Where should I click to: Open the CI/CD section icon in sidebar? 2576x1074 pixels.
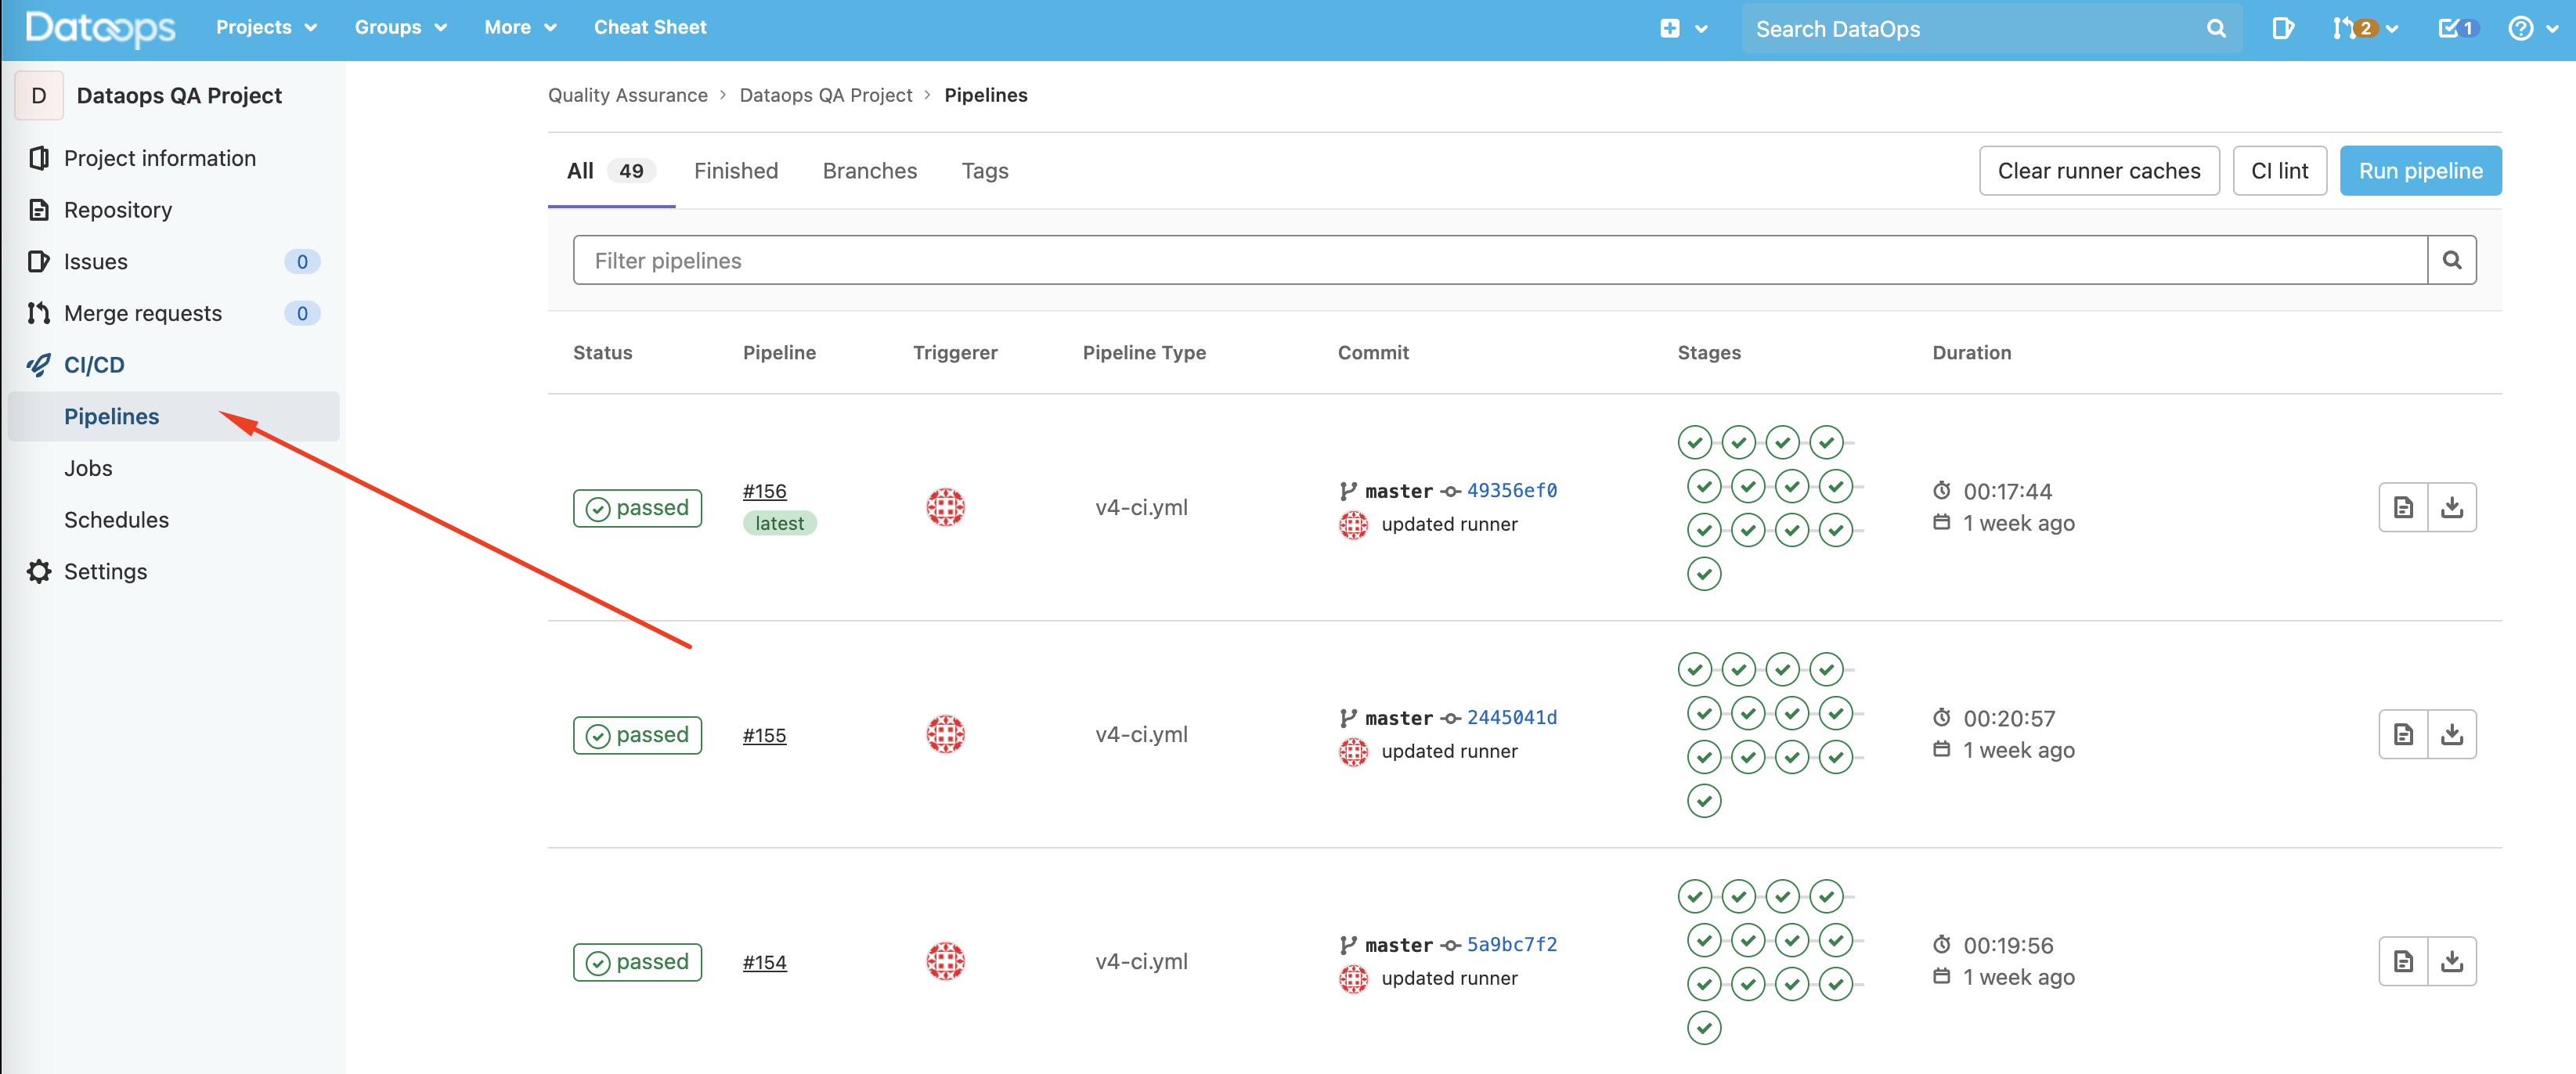tap(38, 364)
